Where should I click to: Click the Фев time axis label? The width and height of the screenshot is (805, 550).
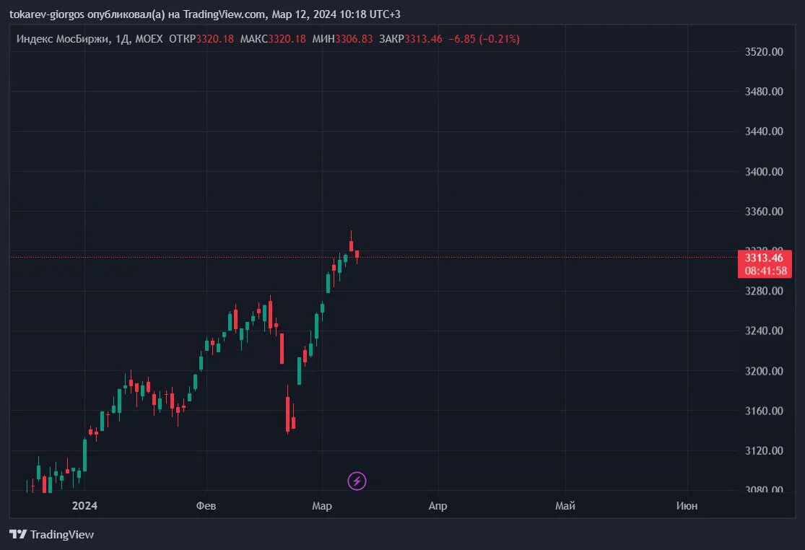206,506
